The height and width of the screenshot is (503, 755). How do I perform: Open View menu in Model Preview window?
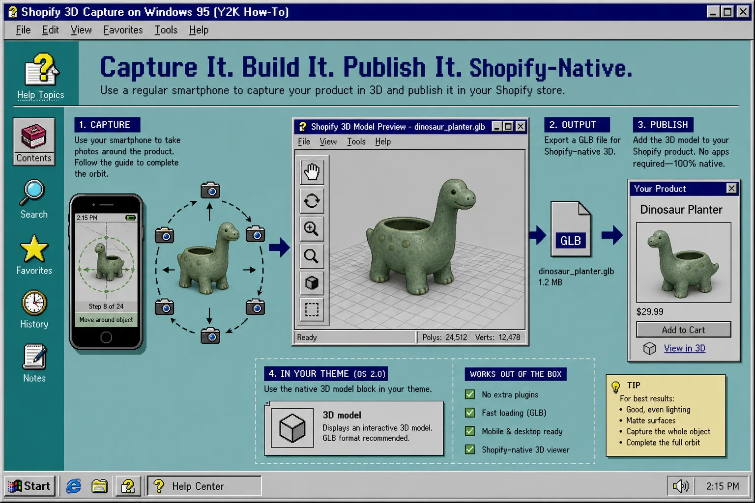click(328, 141)
